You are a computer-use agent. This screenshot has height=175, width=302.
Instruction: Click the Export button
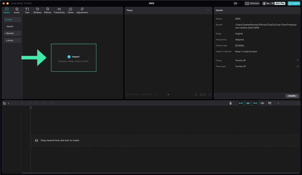pos(293,3)
